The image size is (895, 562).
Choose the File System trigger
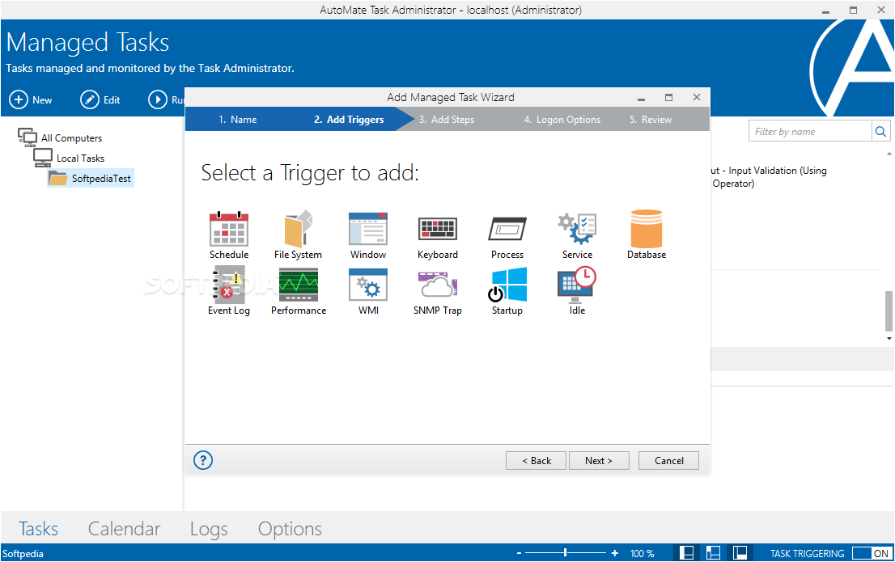299,230
